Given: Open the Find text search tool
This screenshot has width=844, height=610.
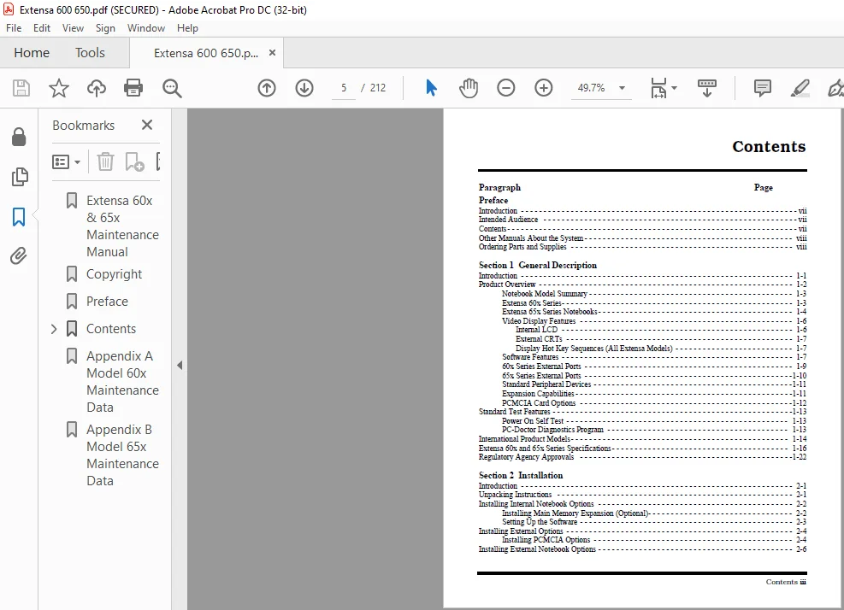Looking at the screenshot, I should [172, 88].
